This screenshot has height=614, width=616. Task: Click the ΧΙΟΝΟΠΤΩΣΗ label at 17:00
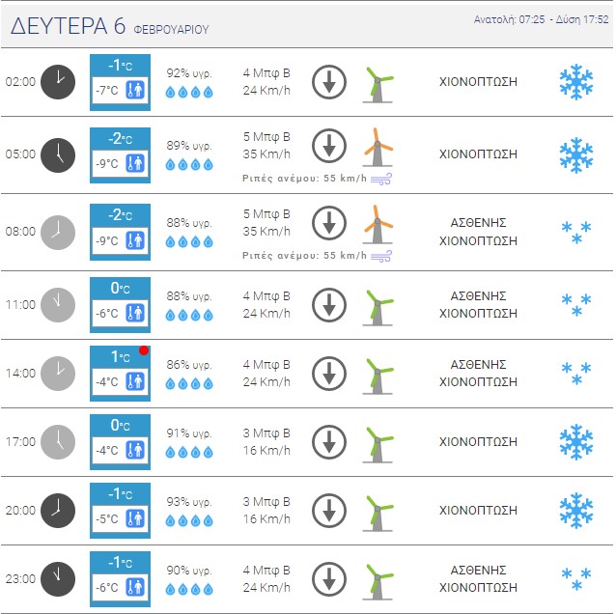coord(478,442)
